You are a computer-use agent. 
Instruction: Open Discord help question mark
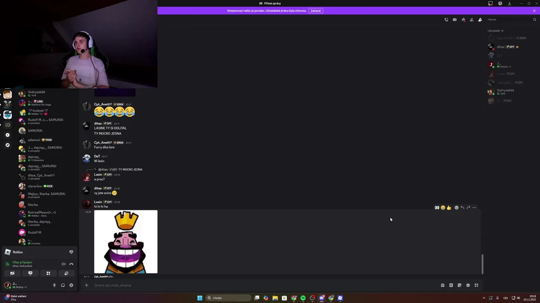(500, 3)
